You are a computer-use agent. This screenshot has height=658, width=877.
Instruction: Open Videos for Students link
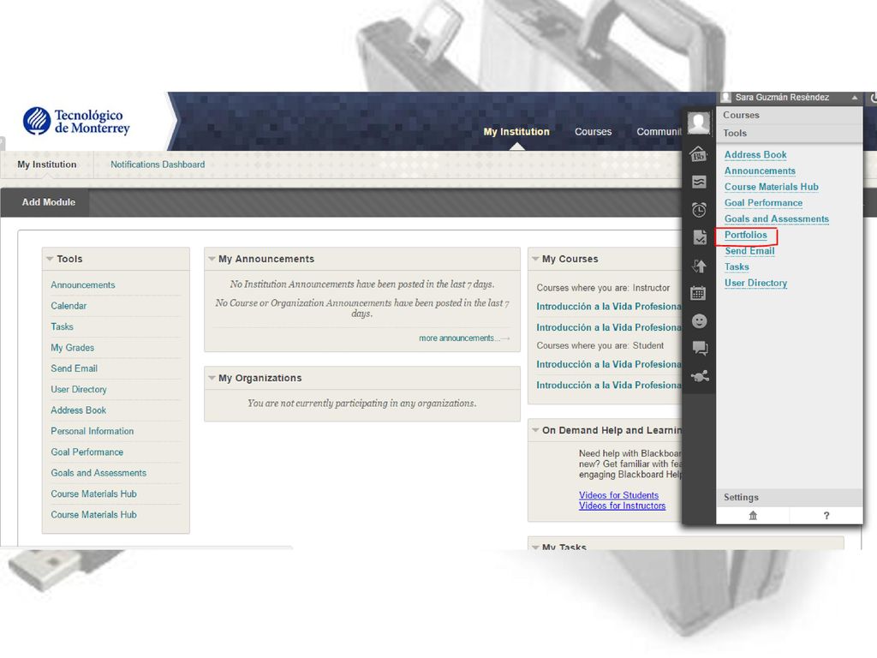618,495
